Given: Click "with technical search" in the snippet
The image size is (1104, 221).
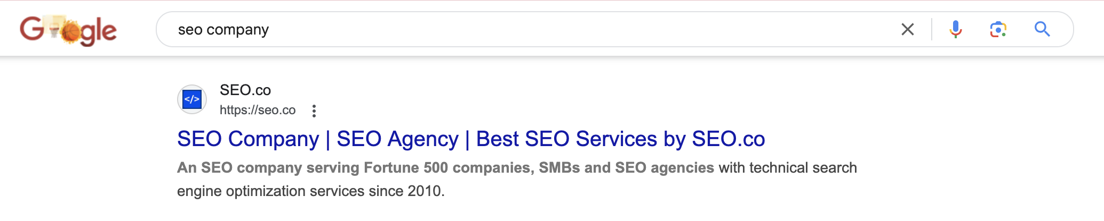Looking at the screenshot, I should [x=787, y=168].
